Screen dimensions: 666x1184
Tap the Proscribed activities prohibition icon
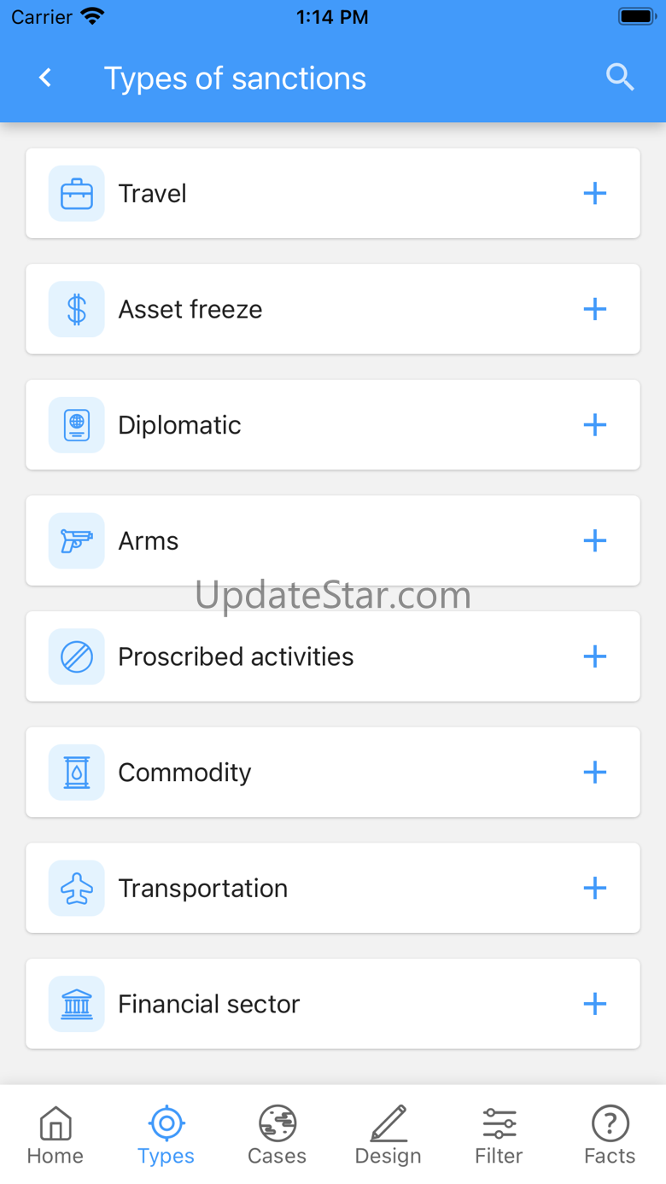tap(77, 656)
